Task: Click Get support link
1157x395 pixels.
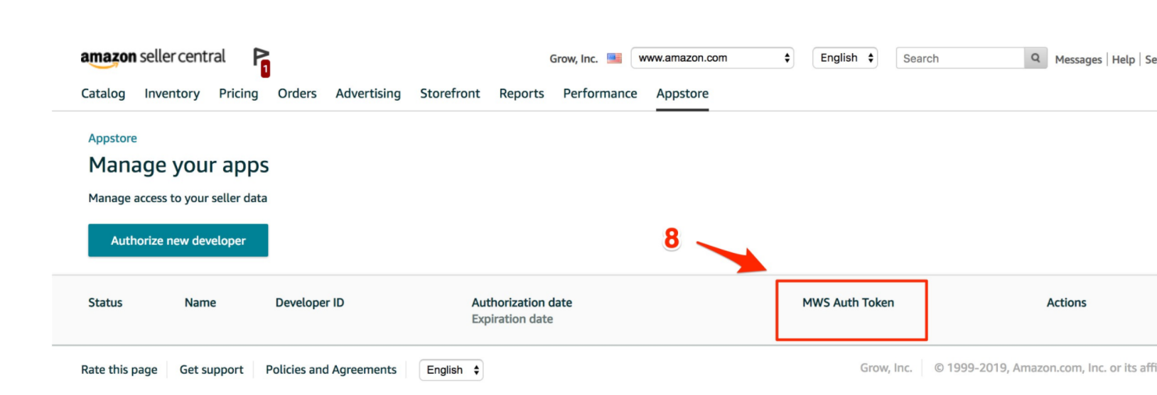Action: coord(211,369)
